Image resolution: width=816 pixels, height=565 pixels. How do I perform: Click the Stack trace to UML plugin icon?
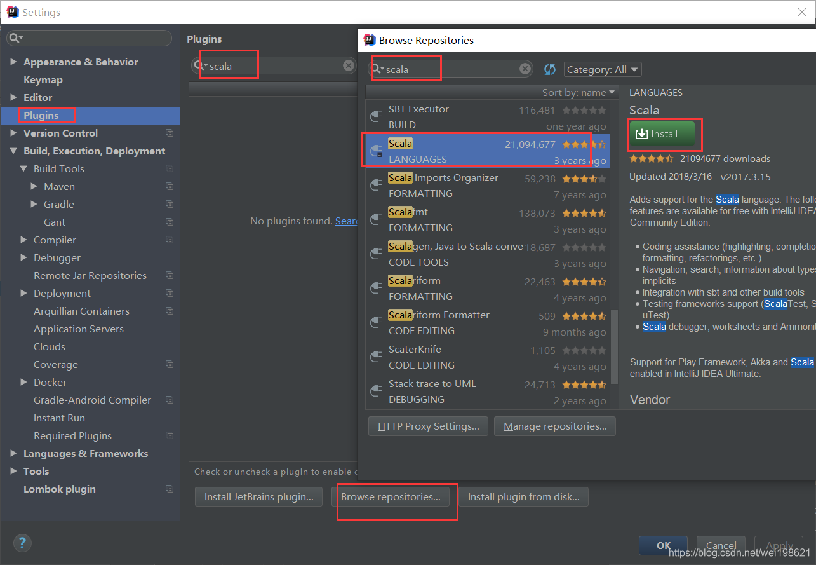tap(376, 391)
